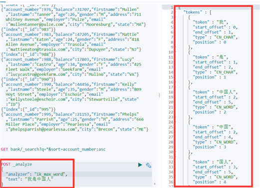Click the account_number 983 Mattie record line
The width and height of the screenshot is (260, 188).
click(70, 34)
